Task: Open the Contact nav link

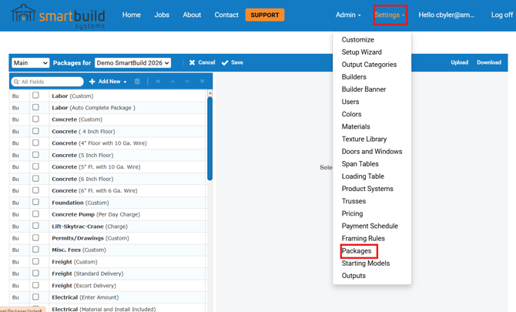Action: click(226, 15)
